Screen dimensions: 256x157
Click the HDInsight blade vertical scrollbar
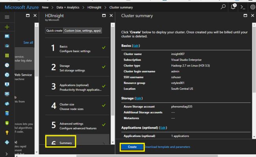click(x=113, y=71)
